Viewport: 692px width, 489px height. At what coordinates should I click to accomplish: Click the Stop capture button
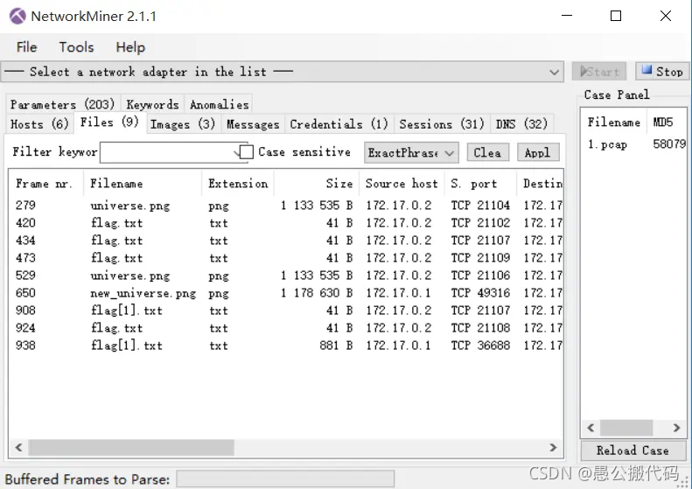click(662, 72)
